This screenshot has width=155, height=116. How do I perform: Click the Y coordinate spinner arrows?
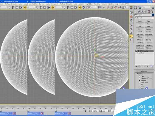[109, 111]
